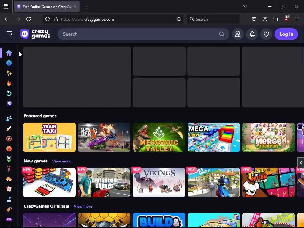Reload the current page

(x=28, y=19)
